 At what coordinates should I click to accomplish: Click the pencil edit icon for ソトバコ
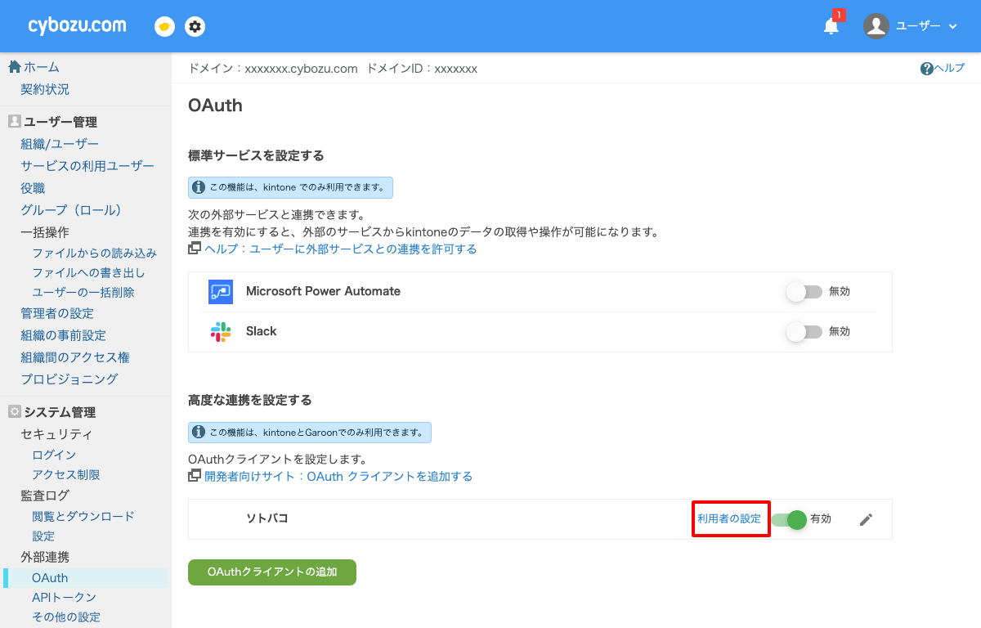click(x=866, y=518)
